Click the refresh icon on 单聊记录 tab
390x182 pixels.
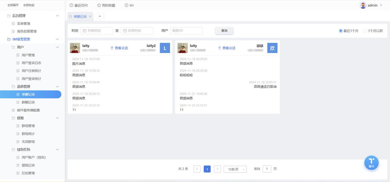coord(71,17)
